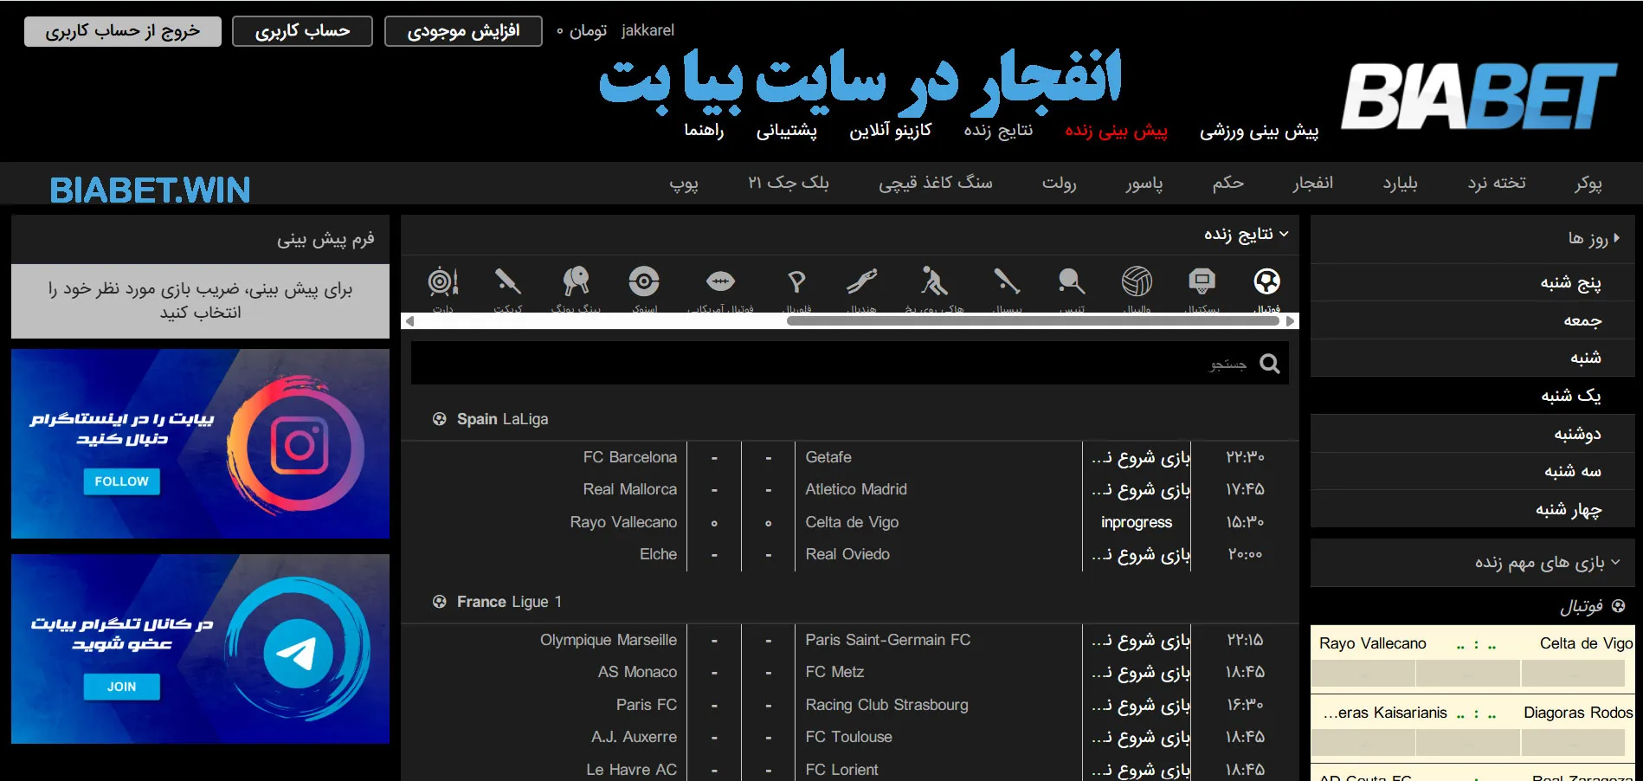Click the search magnifier icon
Screen dimensions: 1643x781
[x=1268, y=364]
